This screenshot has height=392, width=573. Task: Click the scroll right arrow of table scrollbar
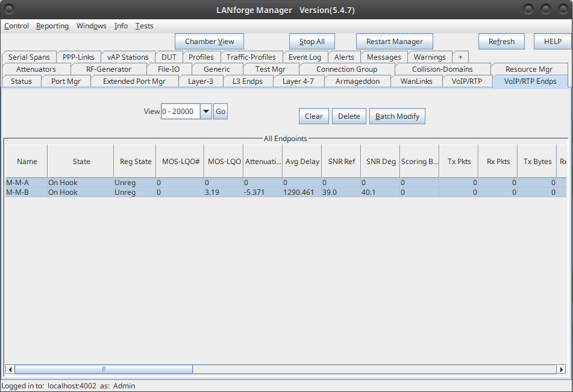(562, 369)
